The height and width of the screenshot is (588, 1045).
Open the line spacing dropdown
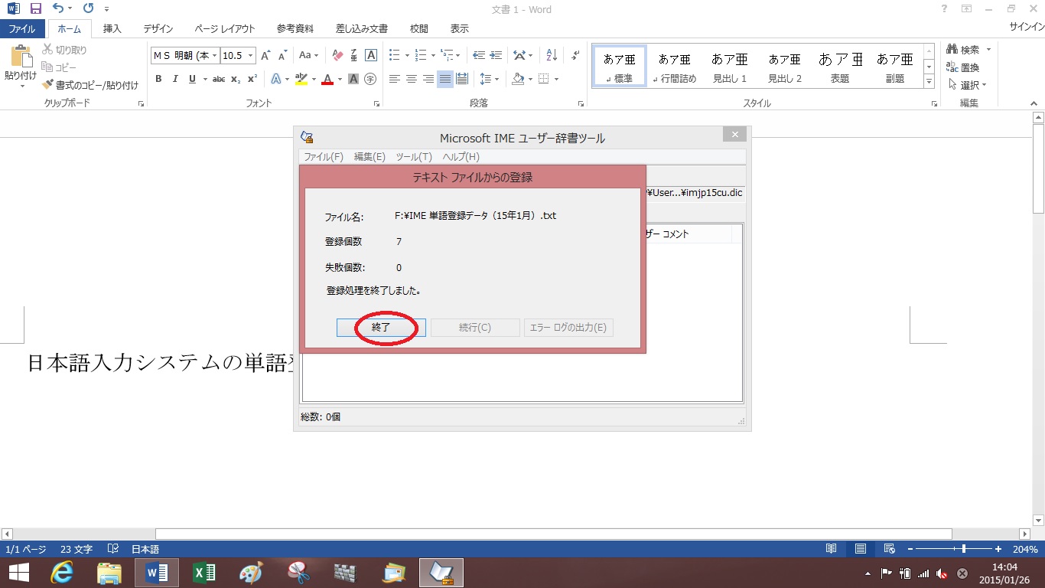(488, 79)
